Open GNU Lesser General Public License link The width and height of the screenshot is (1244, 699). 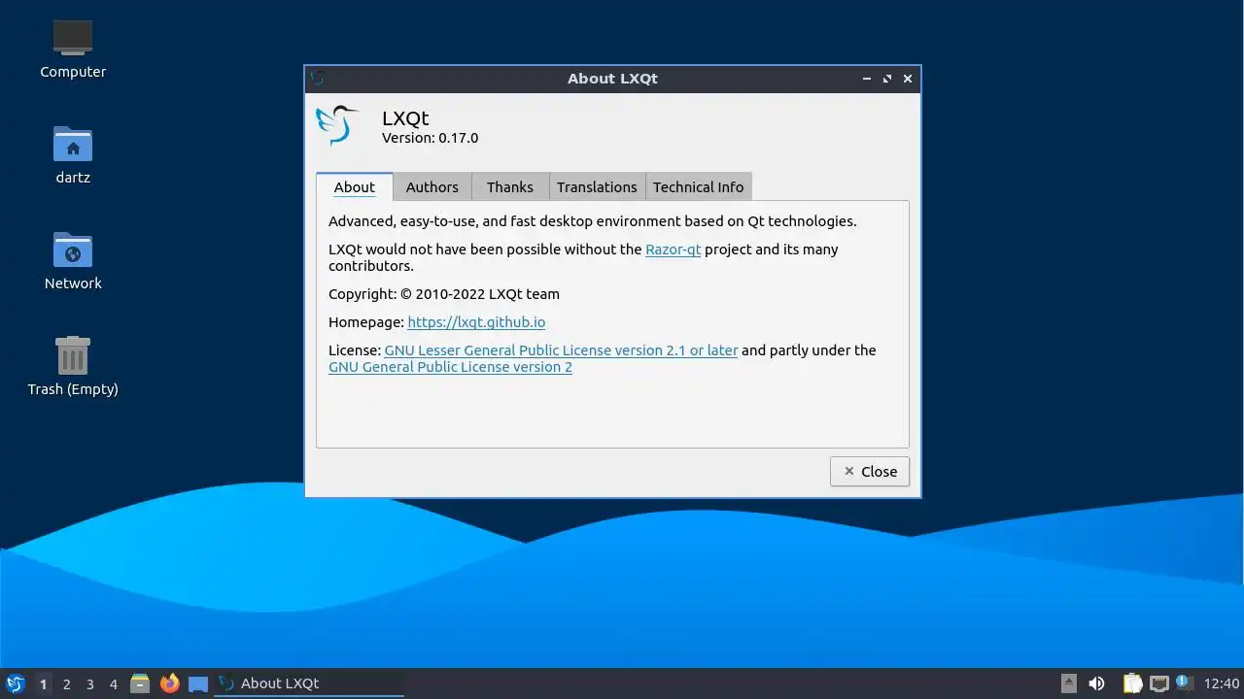(x=561, y=350)
